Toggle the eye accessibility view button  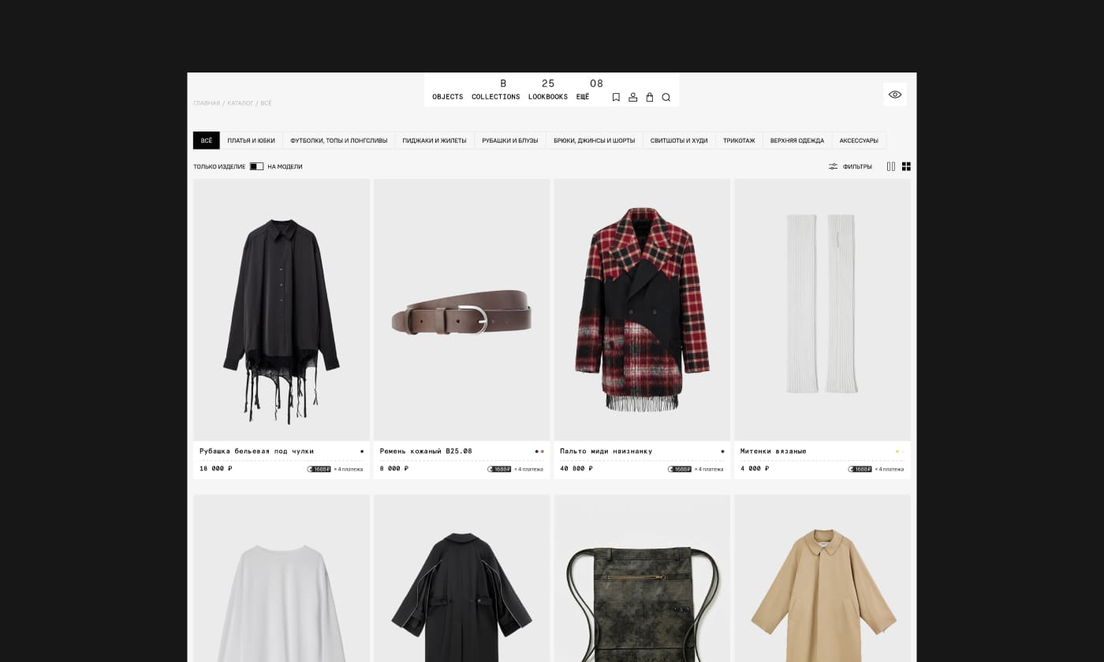(895, 95)
